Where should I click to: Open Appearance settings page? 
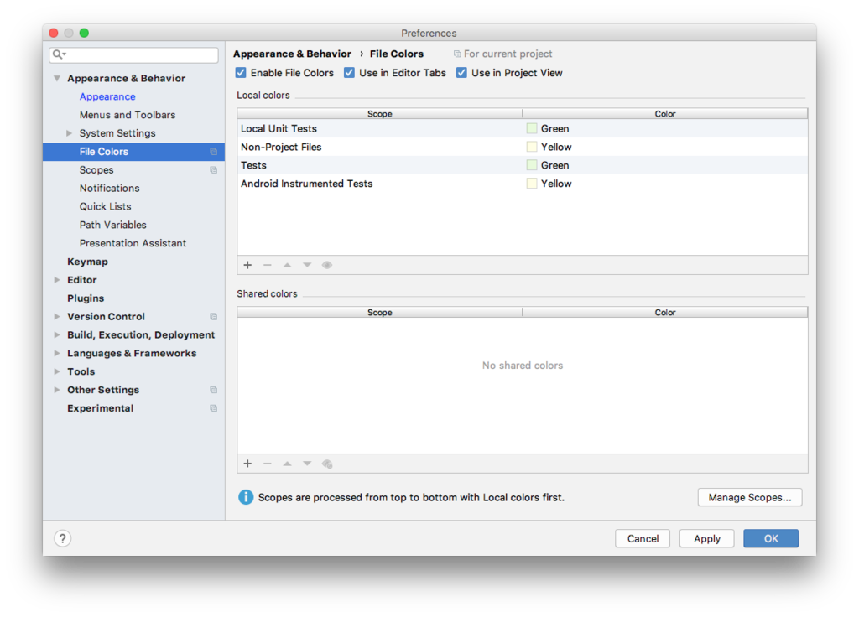click(x=107, y=96)
